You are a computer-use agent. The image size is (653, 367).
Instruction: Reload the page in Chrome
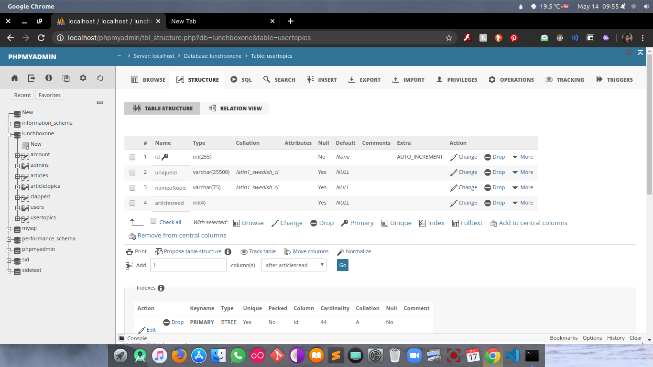click(41, 38)
